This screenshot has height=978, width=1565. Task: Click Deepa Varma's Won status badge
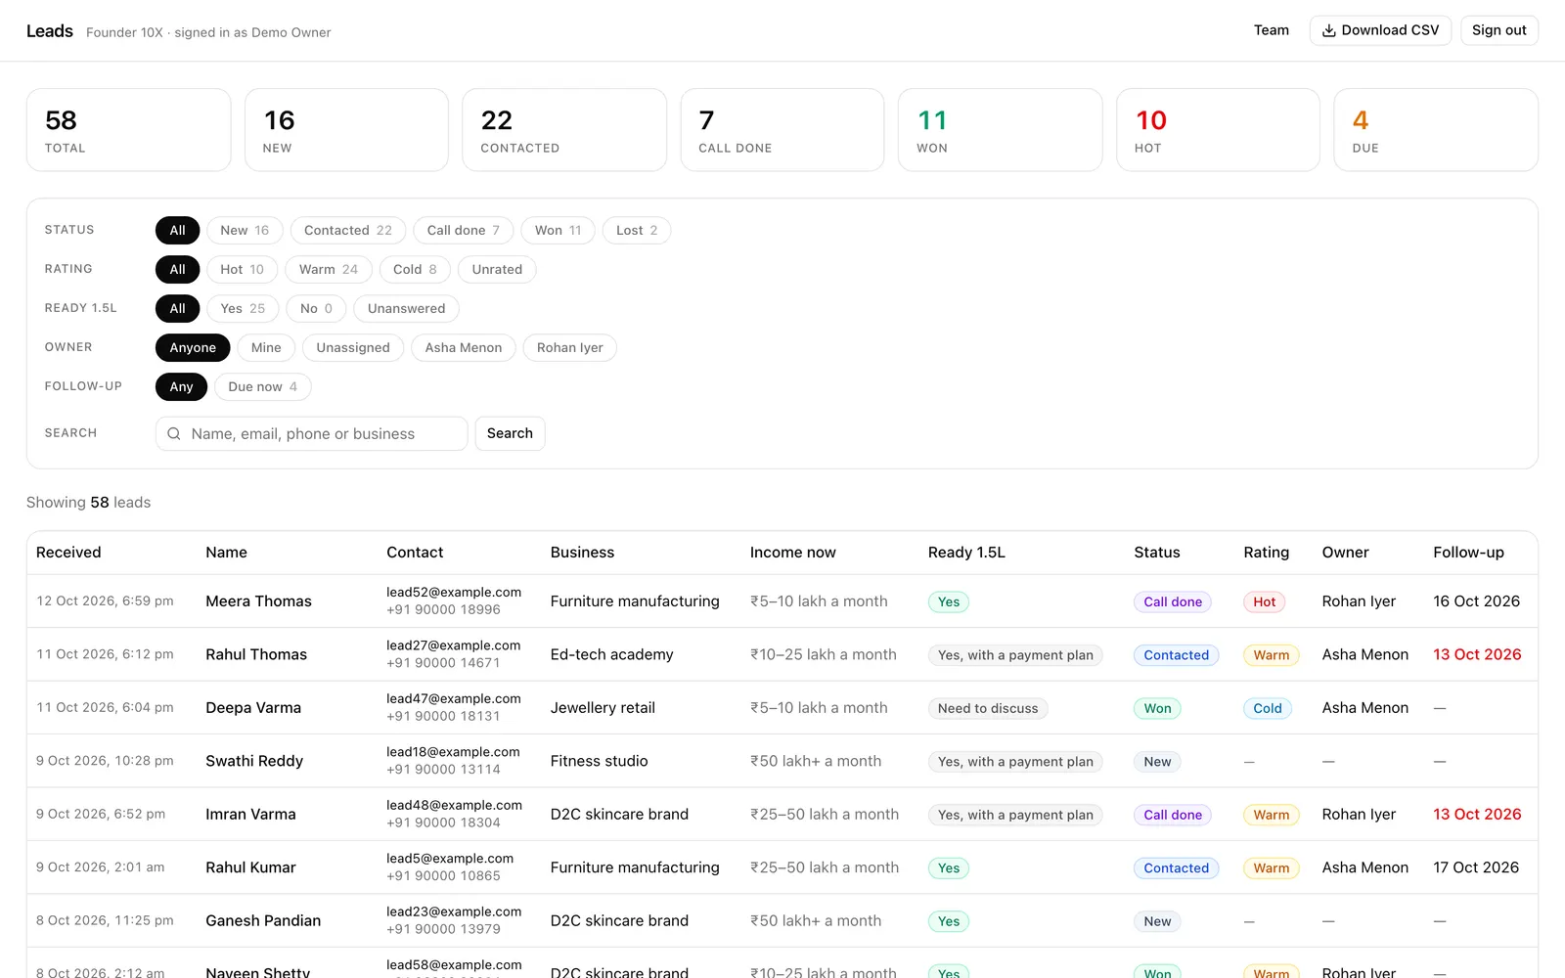1157,708
